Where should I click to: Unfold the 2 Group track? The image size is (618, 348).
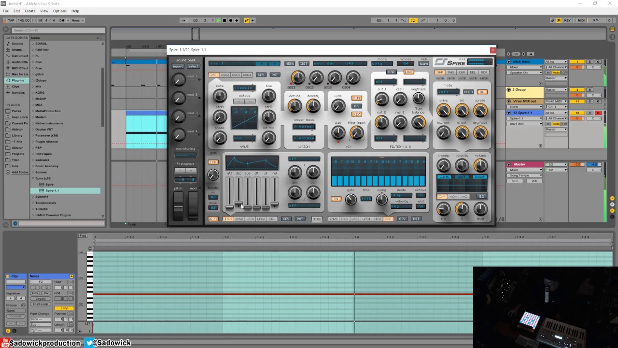pyautogui.click(x=509, y=90)
